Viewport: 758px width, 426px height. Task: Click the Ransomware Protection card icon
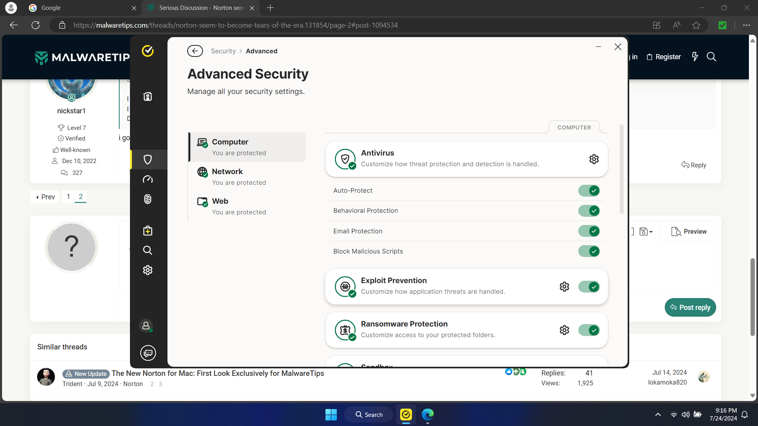[x=345, y=330]
